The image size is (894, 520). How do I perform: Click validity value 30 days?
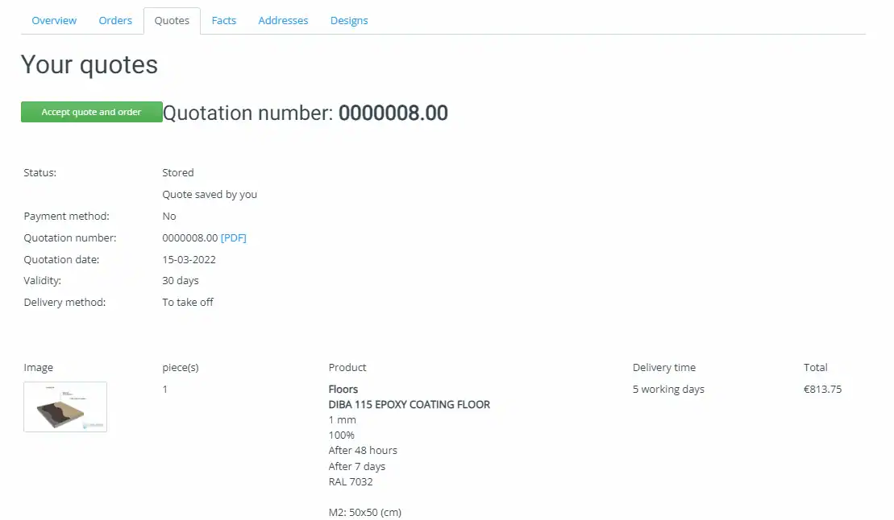180,280
